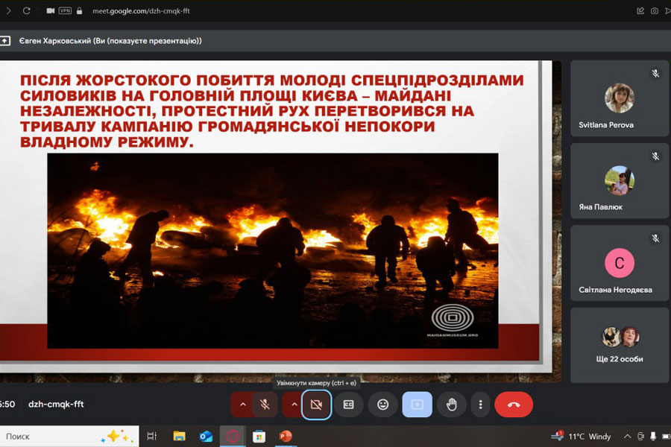The width and height of the screenshot is (671, 447).
Task: Open PowerPoint from the taskbar
Action: point(285,437)
